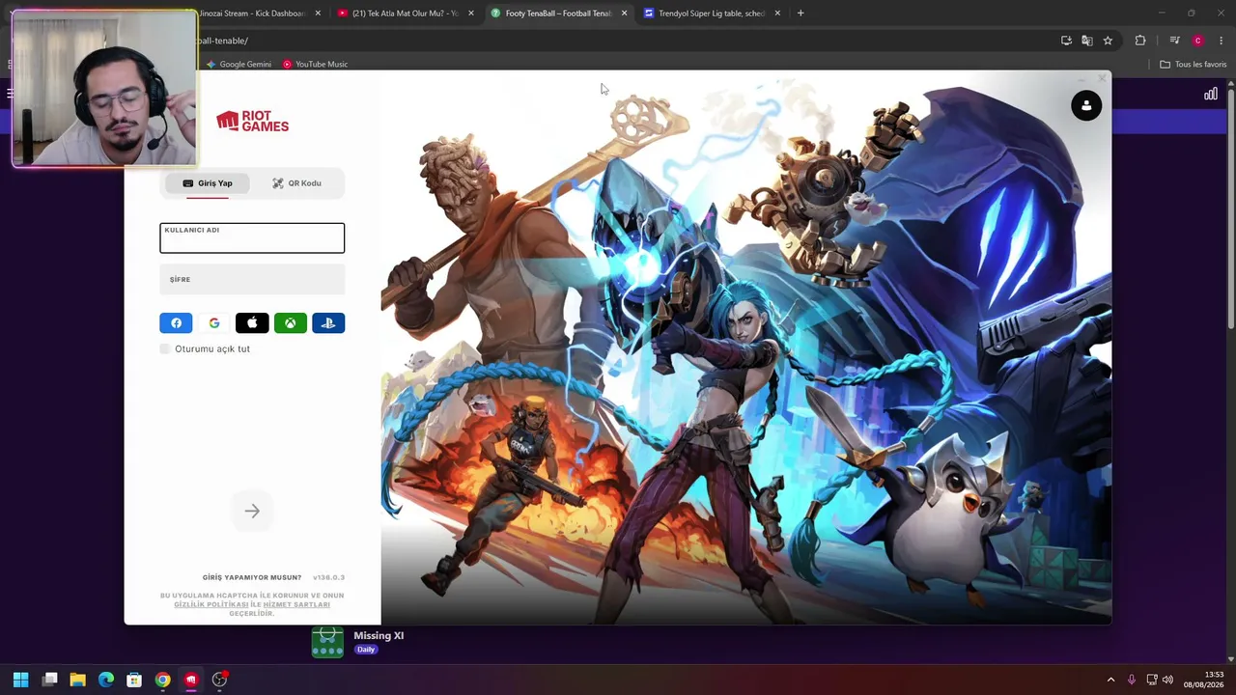Open the Chrome three-dot menu

[x=1222, y=41]
